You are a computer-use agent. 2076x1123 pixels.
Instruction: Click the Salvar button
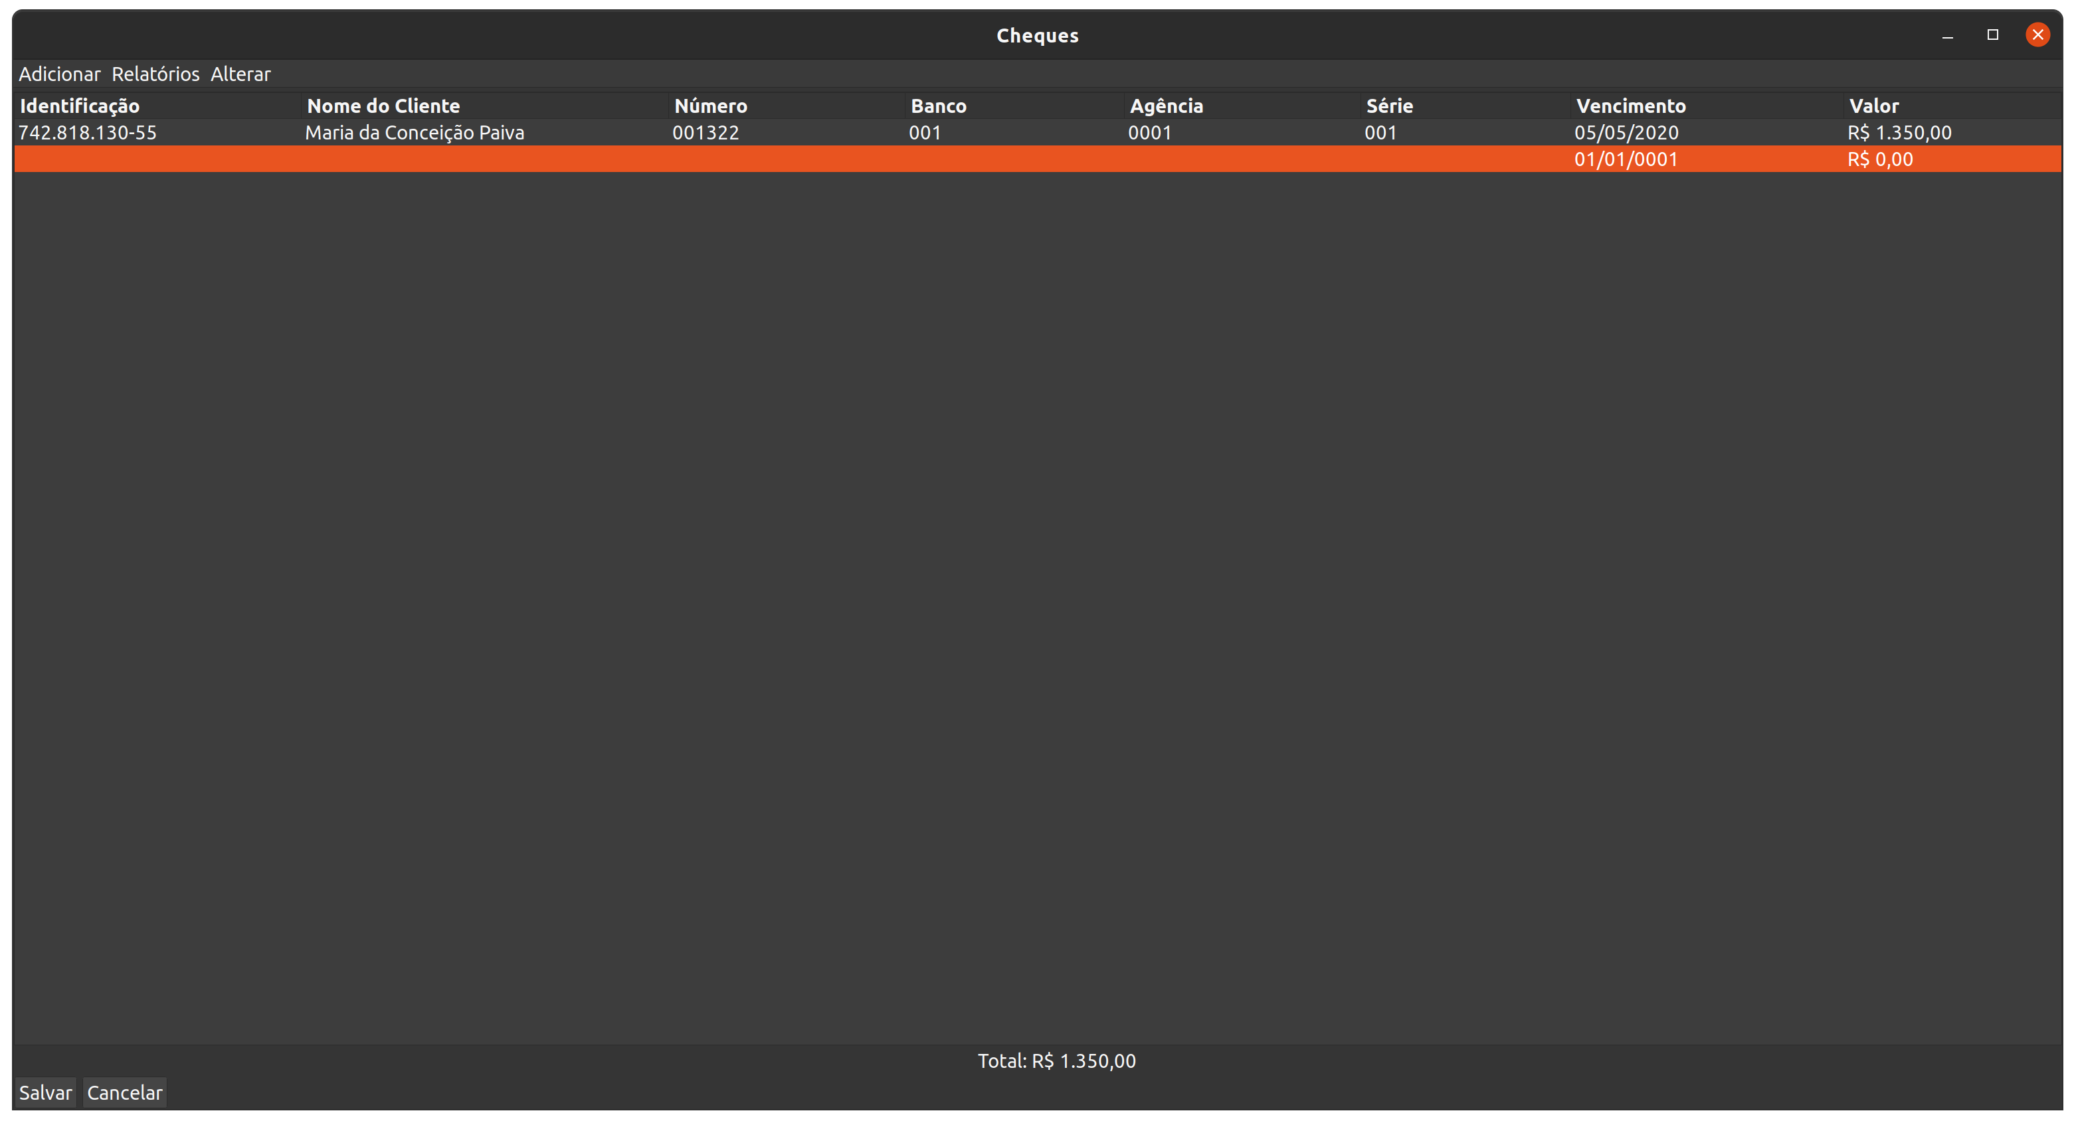(46, 1092)
